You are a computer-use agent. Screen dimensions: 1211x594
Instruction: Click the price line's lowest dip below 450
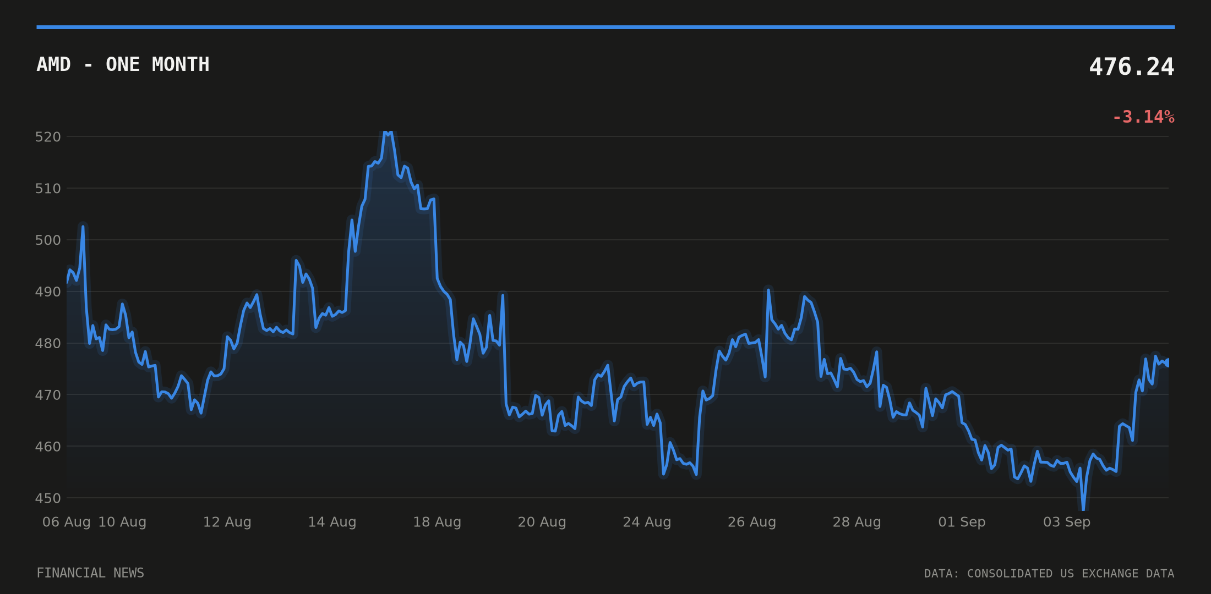point(1083,509)
